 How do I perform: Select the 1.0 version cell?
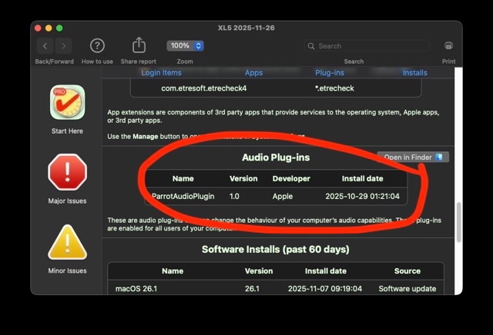(x=234, y=197)
